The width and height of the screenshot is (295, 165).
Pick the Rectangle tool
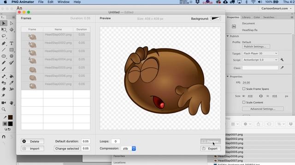click(x=12, y=50)
